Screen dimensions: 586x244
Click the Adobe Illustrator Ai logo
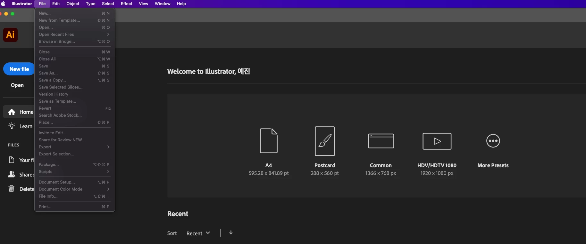pyautogui.click(x=10, y=35)
